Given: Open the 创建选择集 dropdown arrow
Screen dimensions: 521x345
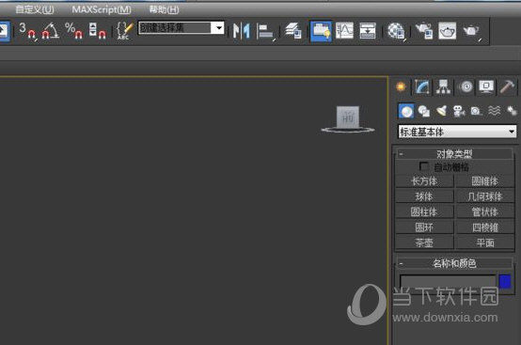Looking at the screenshot, I should (x=218, y=27).
